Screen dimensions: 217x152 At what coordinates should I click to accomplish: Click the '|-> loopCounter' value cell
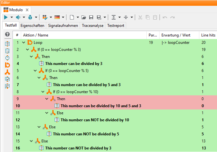pyautogui.click(x=176, y=43)
